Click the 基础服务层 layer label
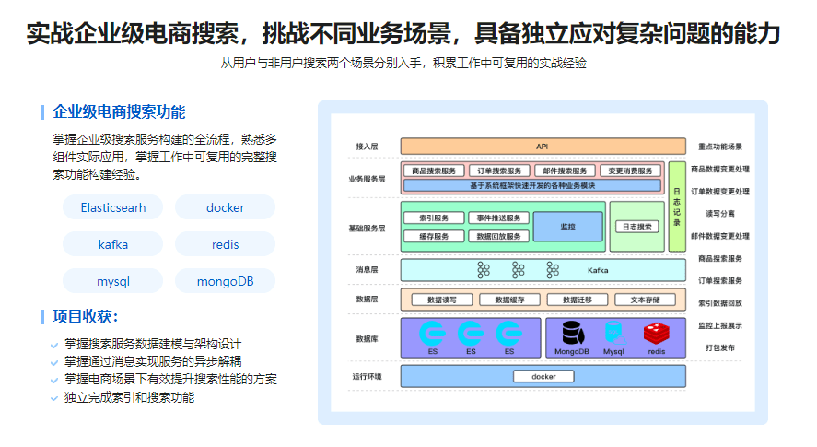 coord(367,229)
